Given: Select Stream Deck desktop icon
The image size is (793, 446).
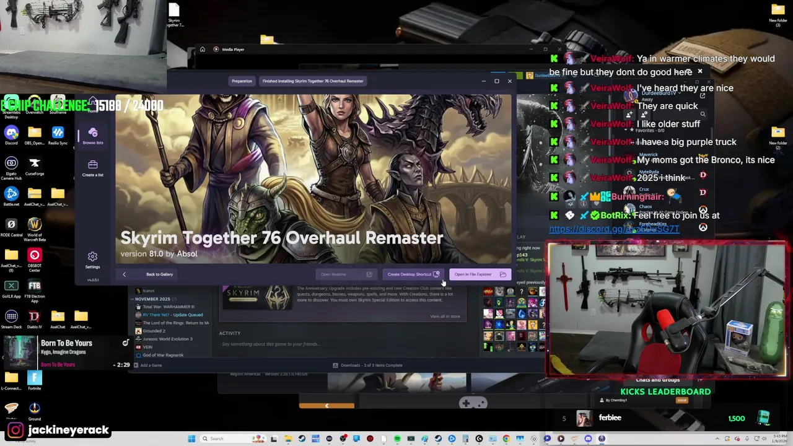Looking at the screenshot, I should pos(11,320).
